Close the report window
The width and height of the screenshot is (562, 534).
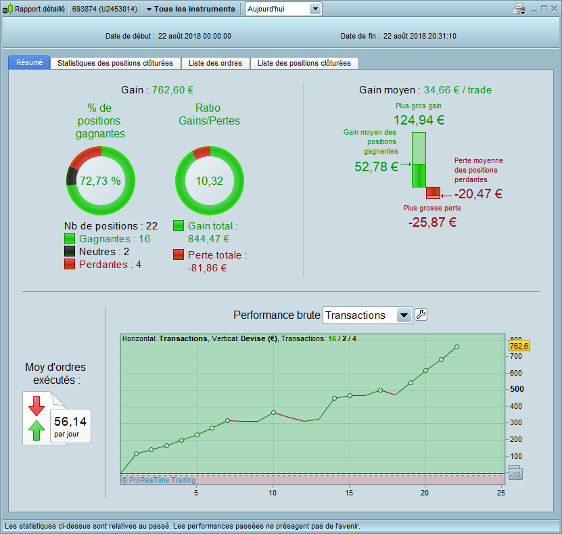[x=554, y=9]
